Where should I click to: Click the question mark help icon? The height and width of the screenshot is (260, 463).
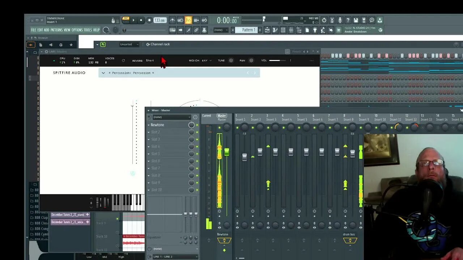point(348,20)
